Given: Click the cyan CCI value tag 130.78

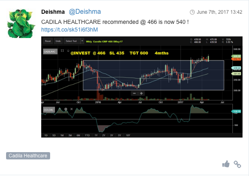Looking at the screenshot, I should [x=236, y=111].
